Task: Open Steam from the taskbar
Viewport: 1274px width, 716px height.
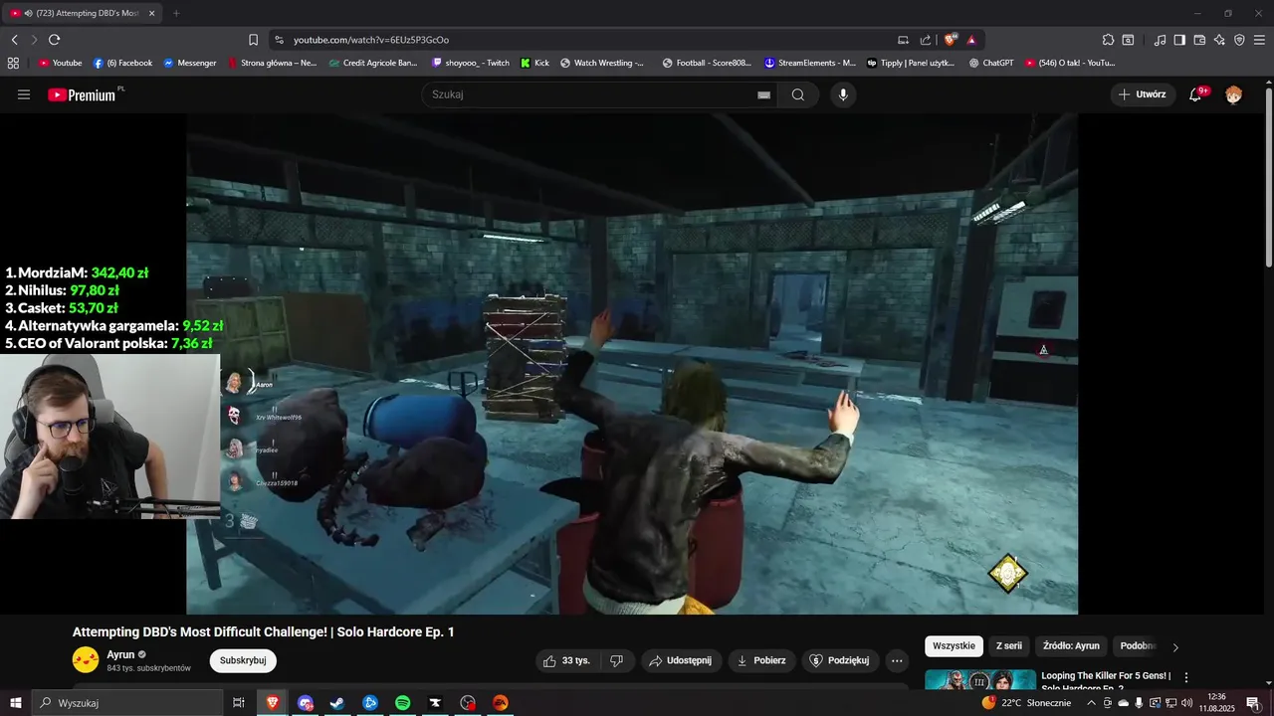Action: (337, 703)
